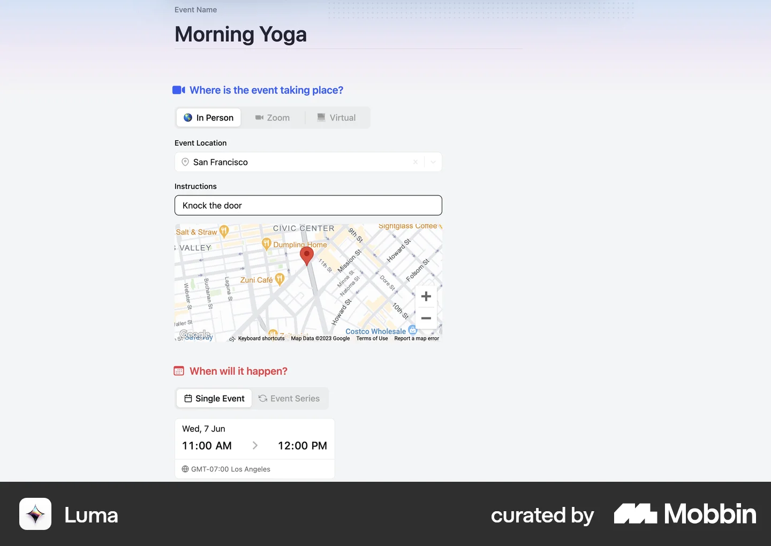This screenshot has height=546, width=771.
Task: Zoom in on the map with plus button
Action: pyautogui.click(x=426, y=297)
